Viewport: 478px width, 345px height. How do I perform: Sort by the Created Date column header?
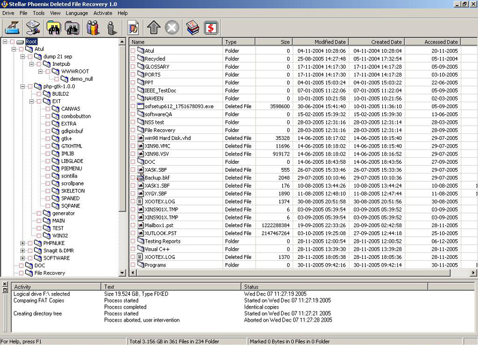pos(376,42)
